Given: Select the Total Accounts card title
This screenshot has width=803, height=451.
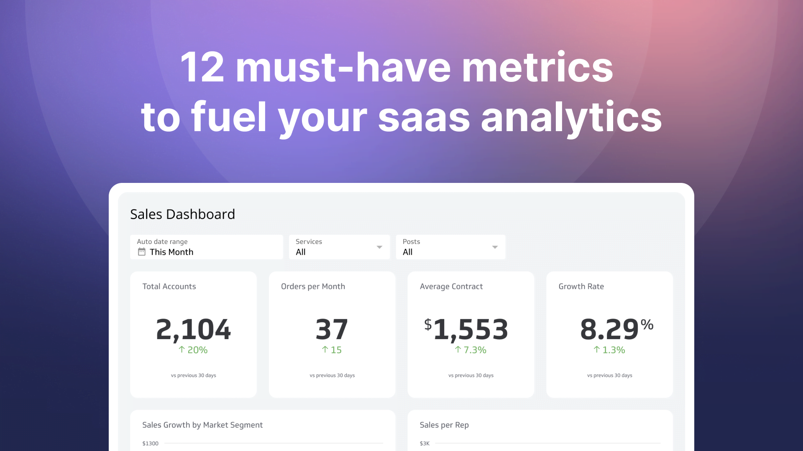Looking at the screenshot, I should [x=169, y=286].
